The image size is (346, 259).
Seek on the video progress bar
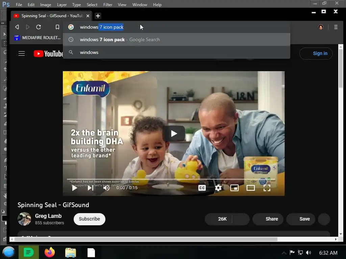171,179
